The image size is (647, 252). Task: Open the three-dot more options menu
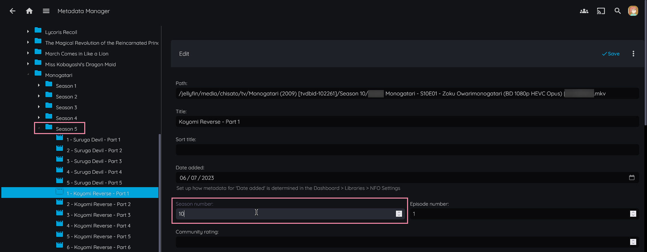point(633,54)
